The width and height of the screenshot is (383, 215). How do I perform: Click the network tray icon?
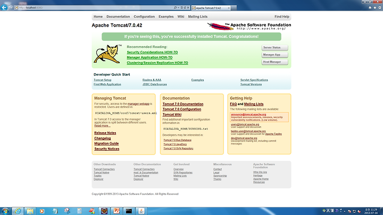(354, 211)
